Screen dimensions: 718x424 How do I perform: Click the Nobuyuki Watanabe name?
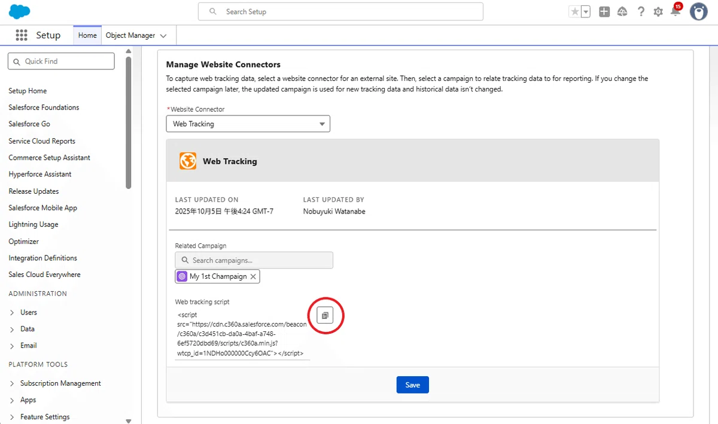pos(334,211)
